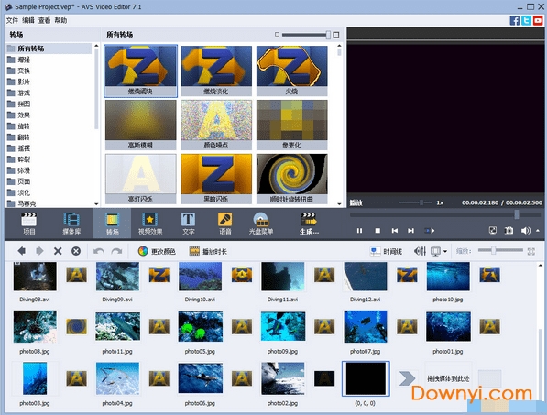547x415 pixels.
Task: Open the Twitter link icon
Action: (527, 20)
